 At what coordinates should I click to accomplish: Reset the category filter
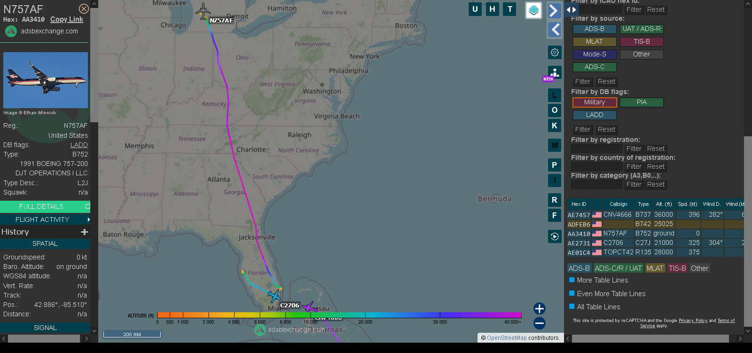tap(656, 184)
